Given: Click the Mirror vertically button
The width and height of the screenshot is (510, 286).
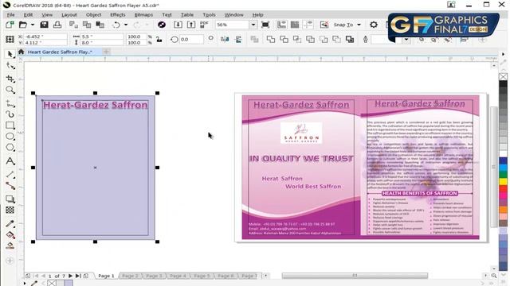Looking at the screenshot, I should click(x=238, y=39).
